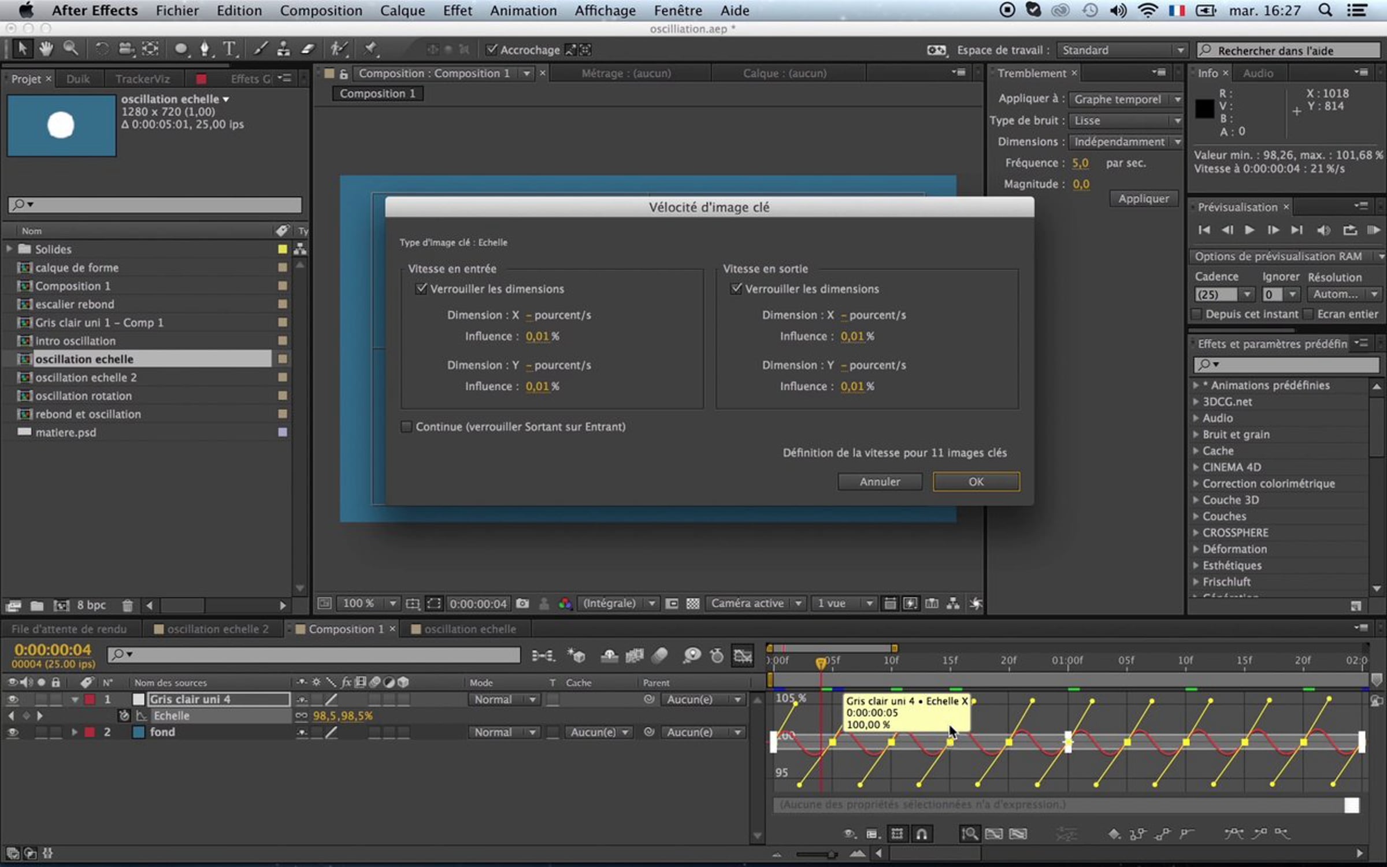
Task: Toggle the Echelle stopwatch
Action: 124,716
